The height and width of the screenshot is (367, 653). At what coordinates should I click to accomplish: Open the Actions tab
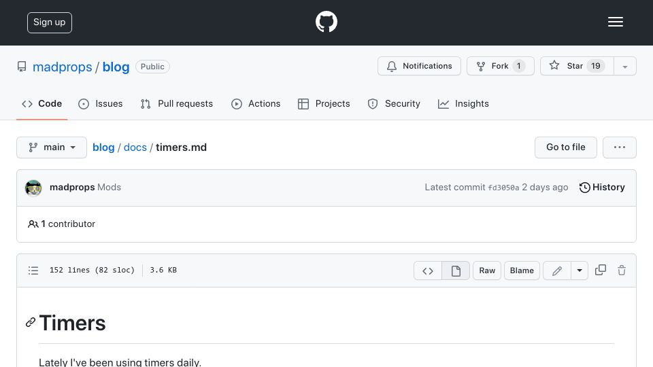tap(256, 103)
